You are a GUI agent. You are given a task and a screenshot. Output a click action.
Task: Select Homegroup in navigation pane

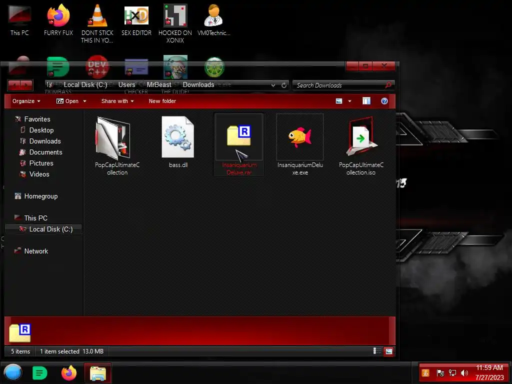pos(41,196)
